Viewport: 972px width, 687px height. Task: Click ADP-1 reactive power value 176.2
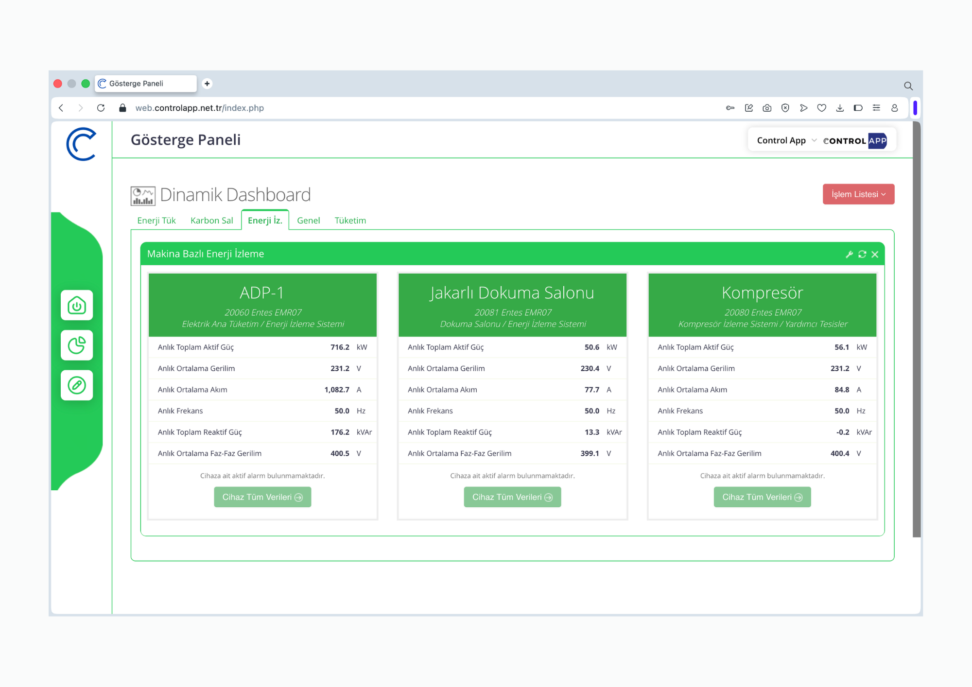(340, 432)
